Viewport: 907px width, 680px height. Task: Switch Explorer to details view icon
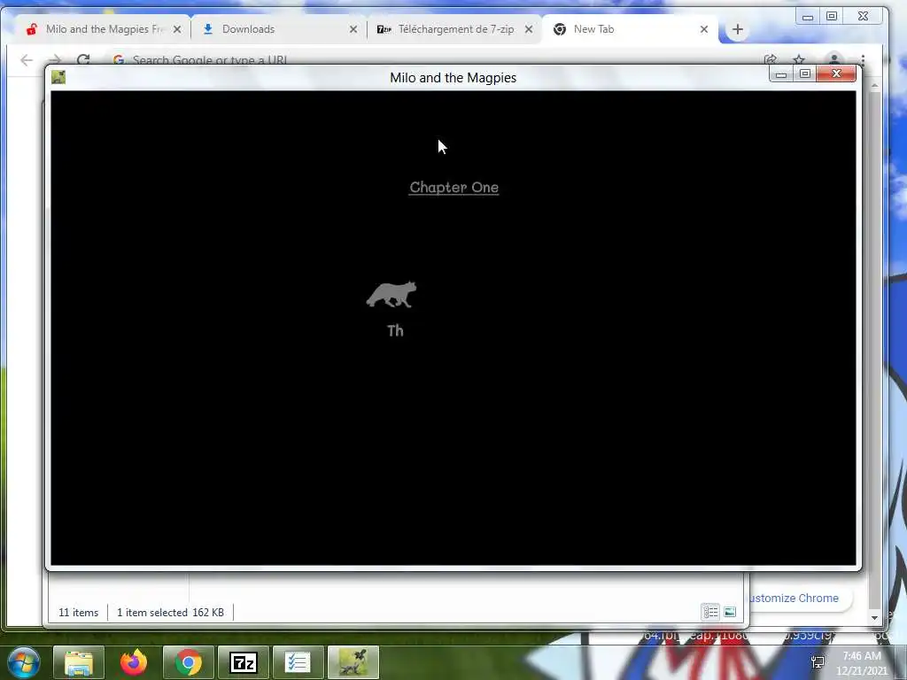[710, 612]
